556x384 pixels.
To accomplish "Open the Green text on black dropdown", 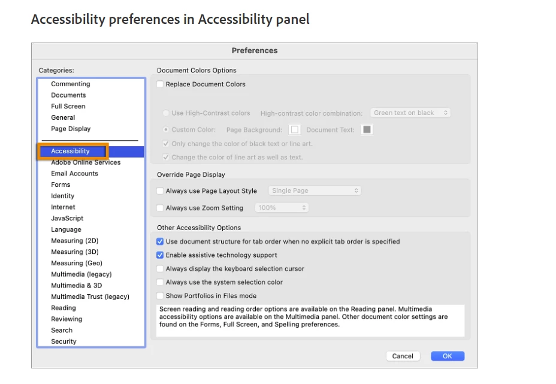I will point(410,113).
